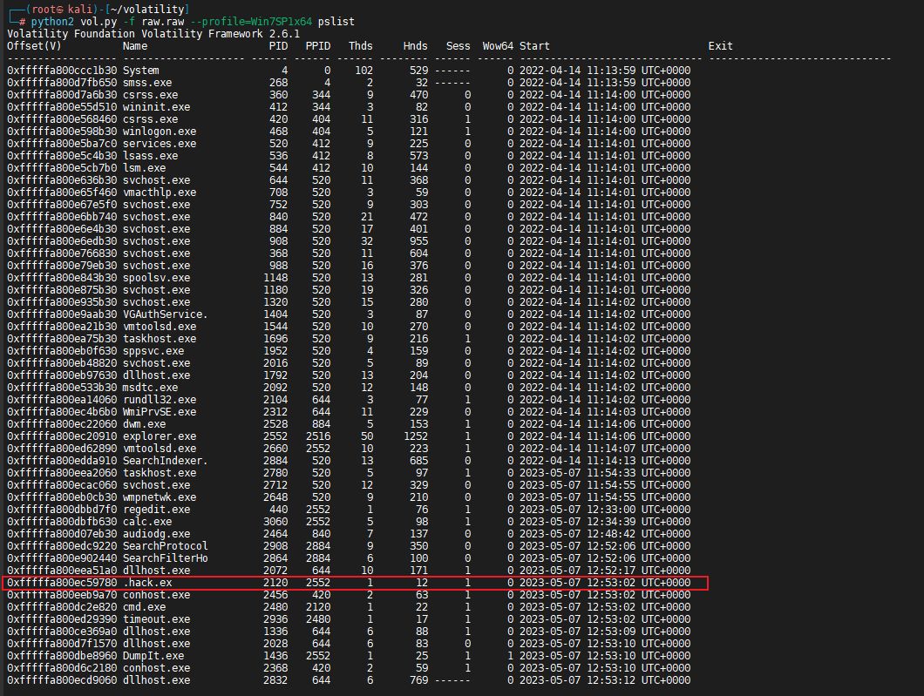Click 'vol.py' in the command line

99,22
